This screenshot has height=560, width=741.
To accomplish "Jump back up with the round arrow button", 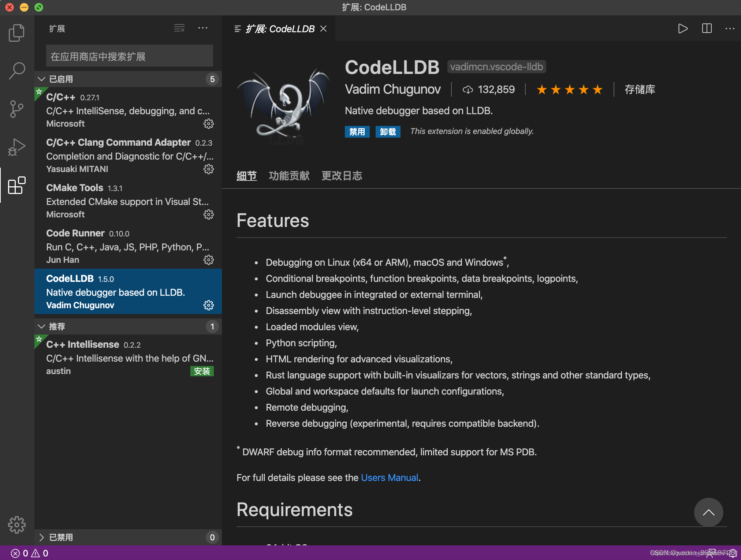I will 708,512.
